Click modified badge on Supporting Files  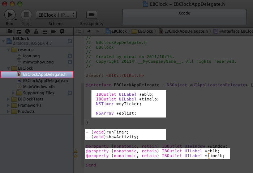tap(70, 93)
